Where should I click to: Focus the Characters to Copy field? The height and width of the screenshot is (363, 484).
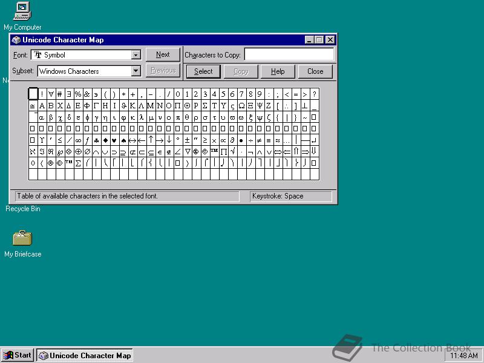click(289, 54)
